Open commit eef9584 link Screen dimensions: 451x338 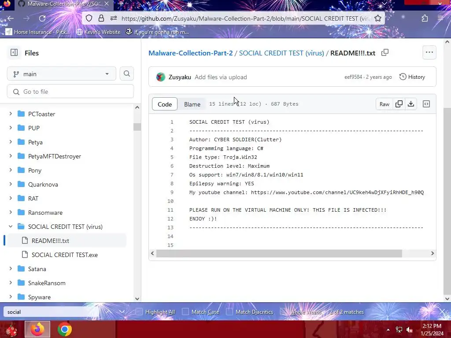tap(353, 77)
